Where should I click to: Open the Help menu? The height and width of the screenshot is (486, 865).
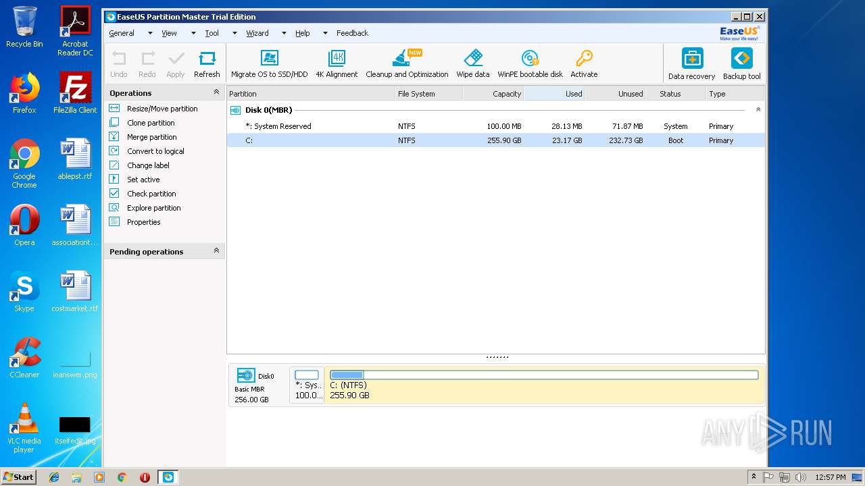point(302,33)
